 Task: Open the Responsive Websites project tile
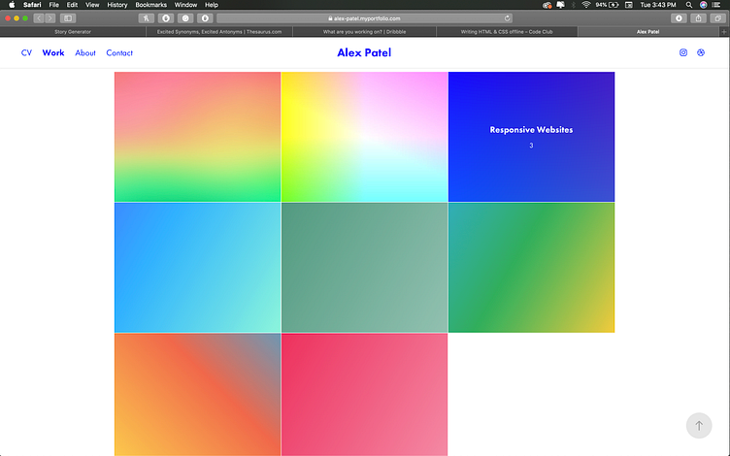tap(531, 136)
